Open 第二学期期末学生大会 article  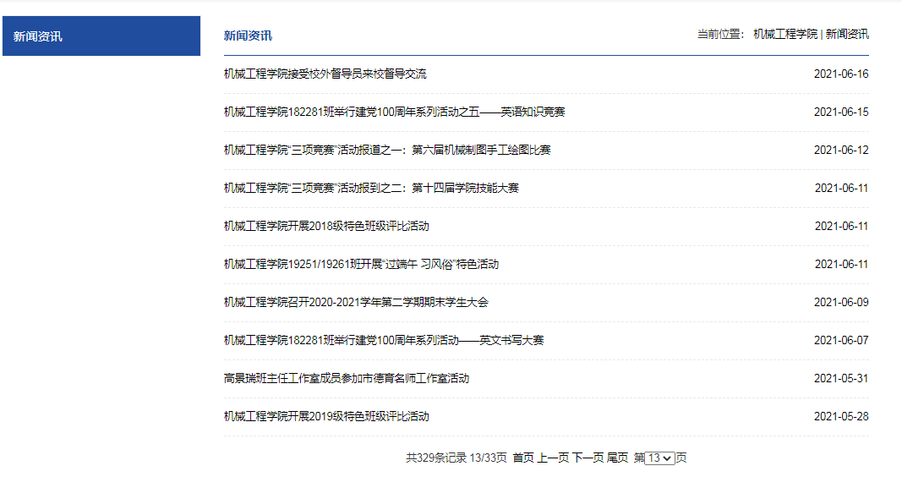[x=356, y=302]
